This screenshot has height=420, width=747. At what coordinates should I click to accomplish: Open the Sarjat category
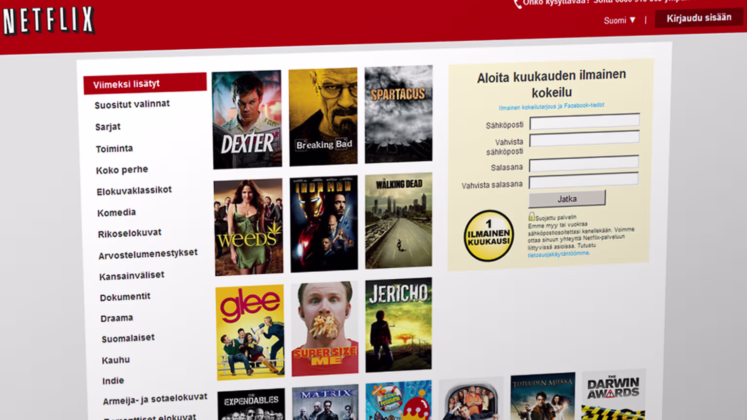[108, 127]
